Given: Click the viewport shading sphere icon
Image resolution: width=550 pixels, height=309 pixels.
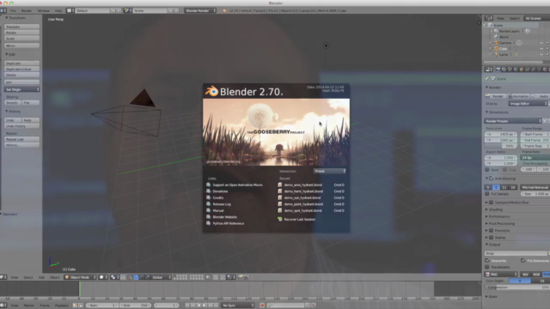Looking at the screenshot, I should point(101,277).
